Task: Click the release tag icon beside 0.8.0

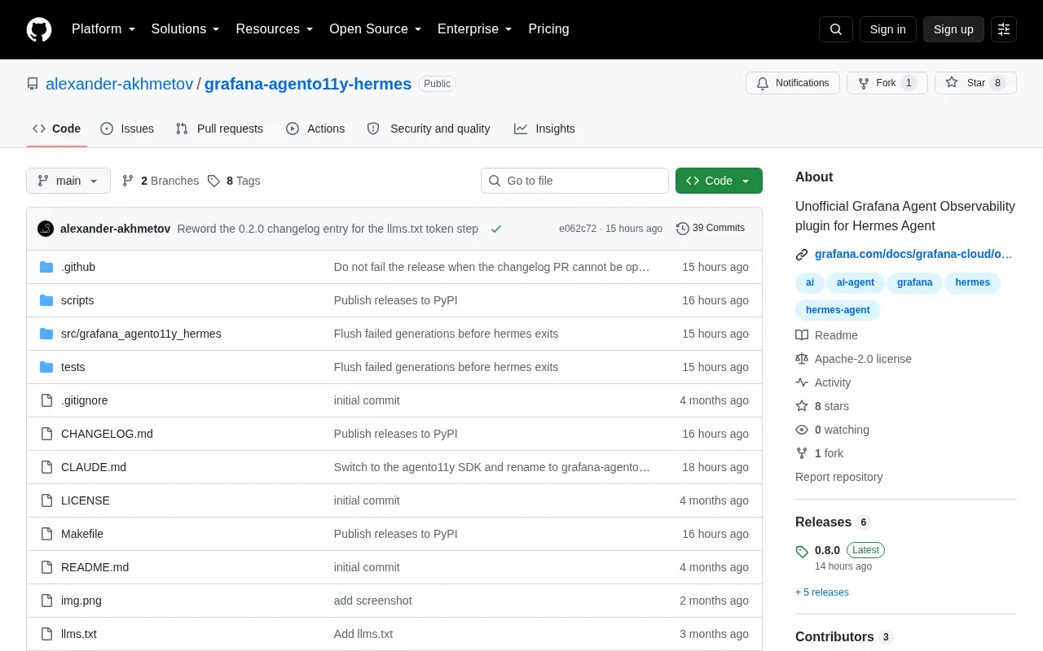Action: point(802,552)
